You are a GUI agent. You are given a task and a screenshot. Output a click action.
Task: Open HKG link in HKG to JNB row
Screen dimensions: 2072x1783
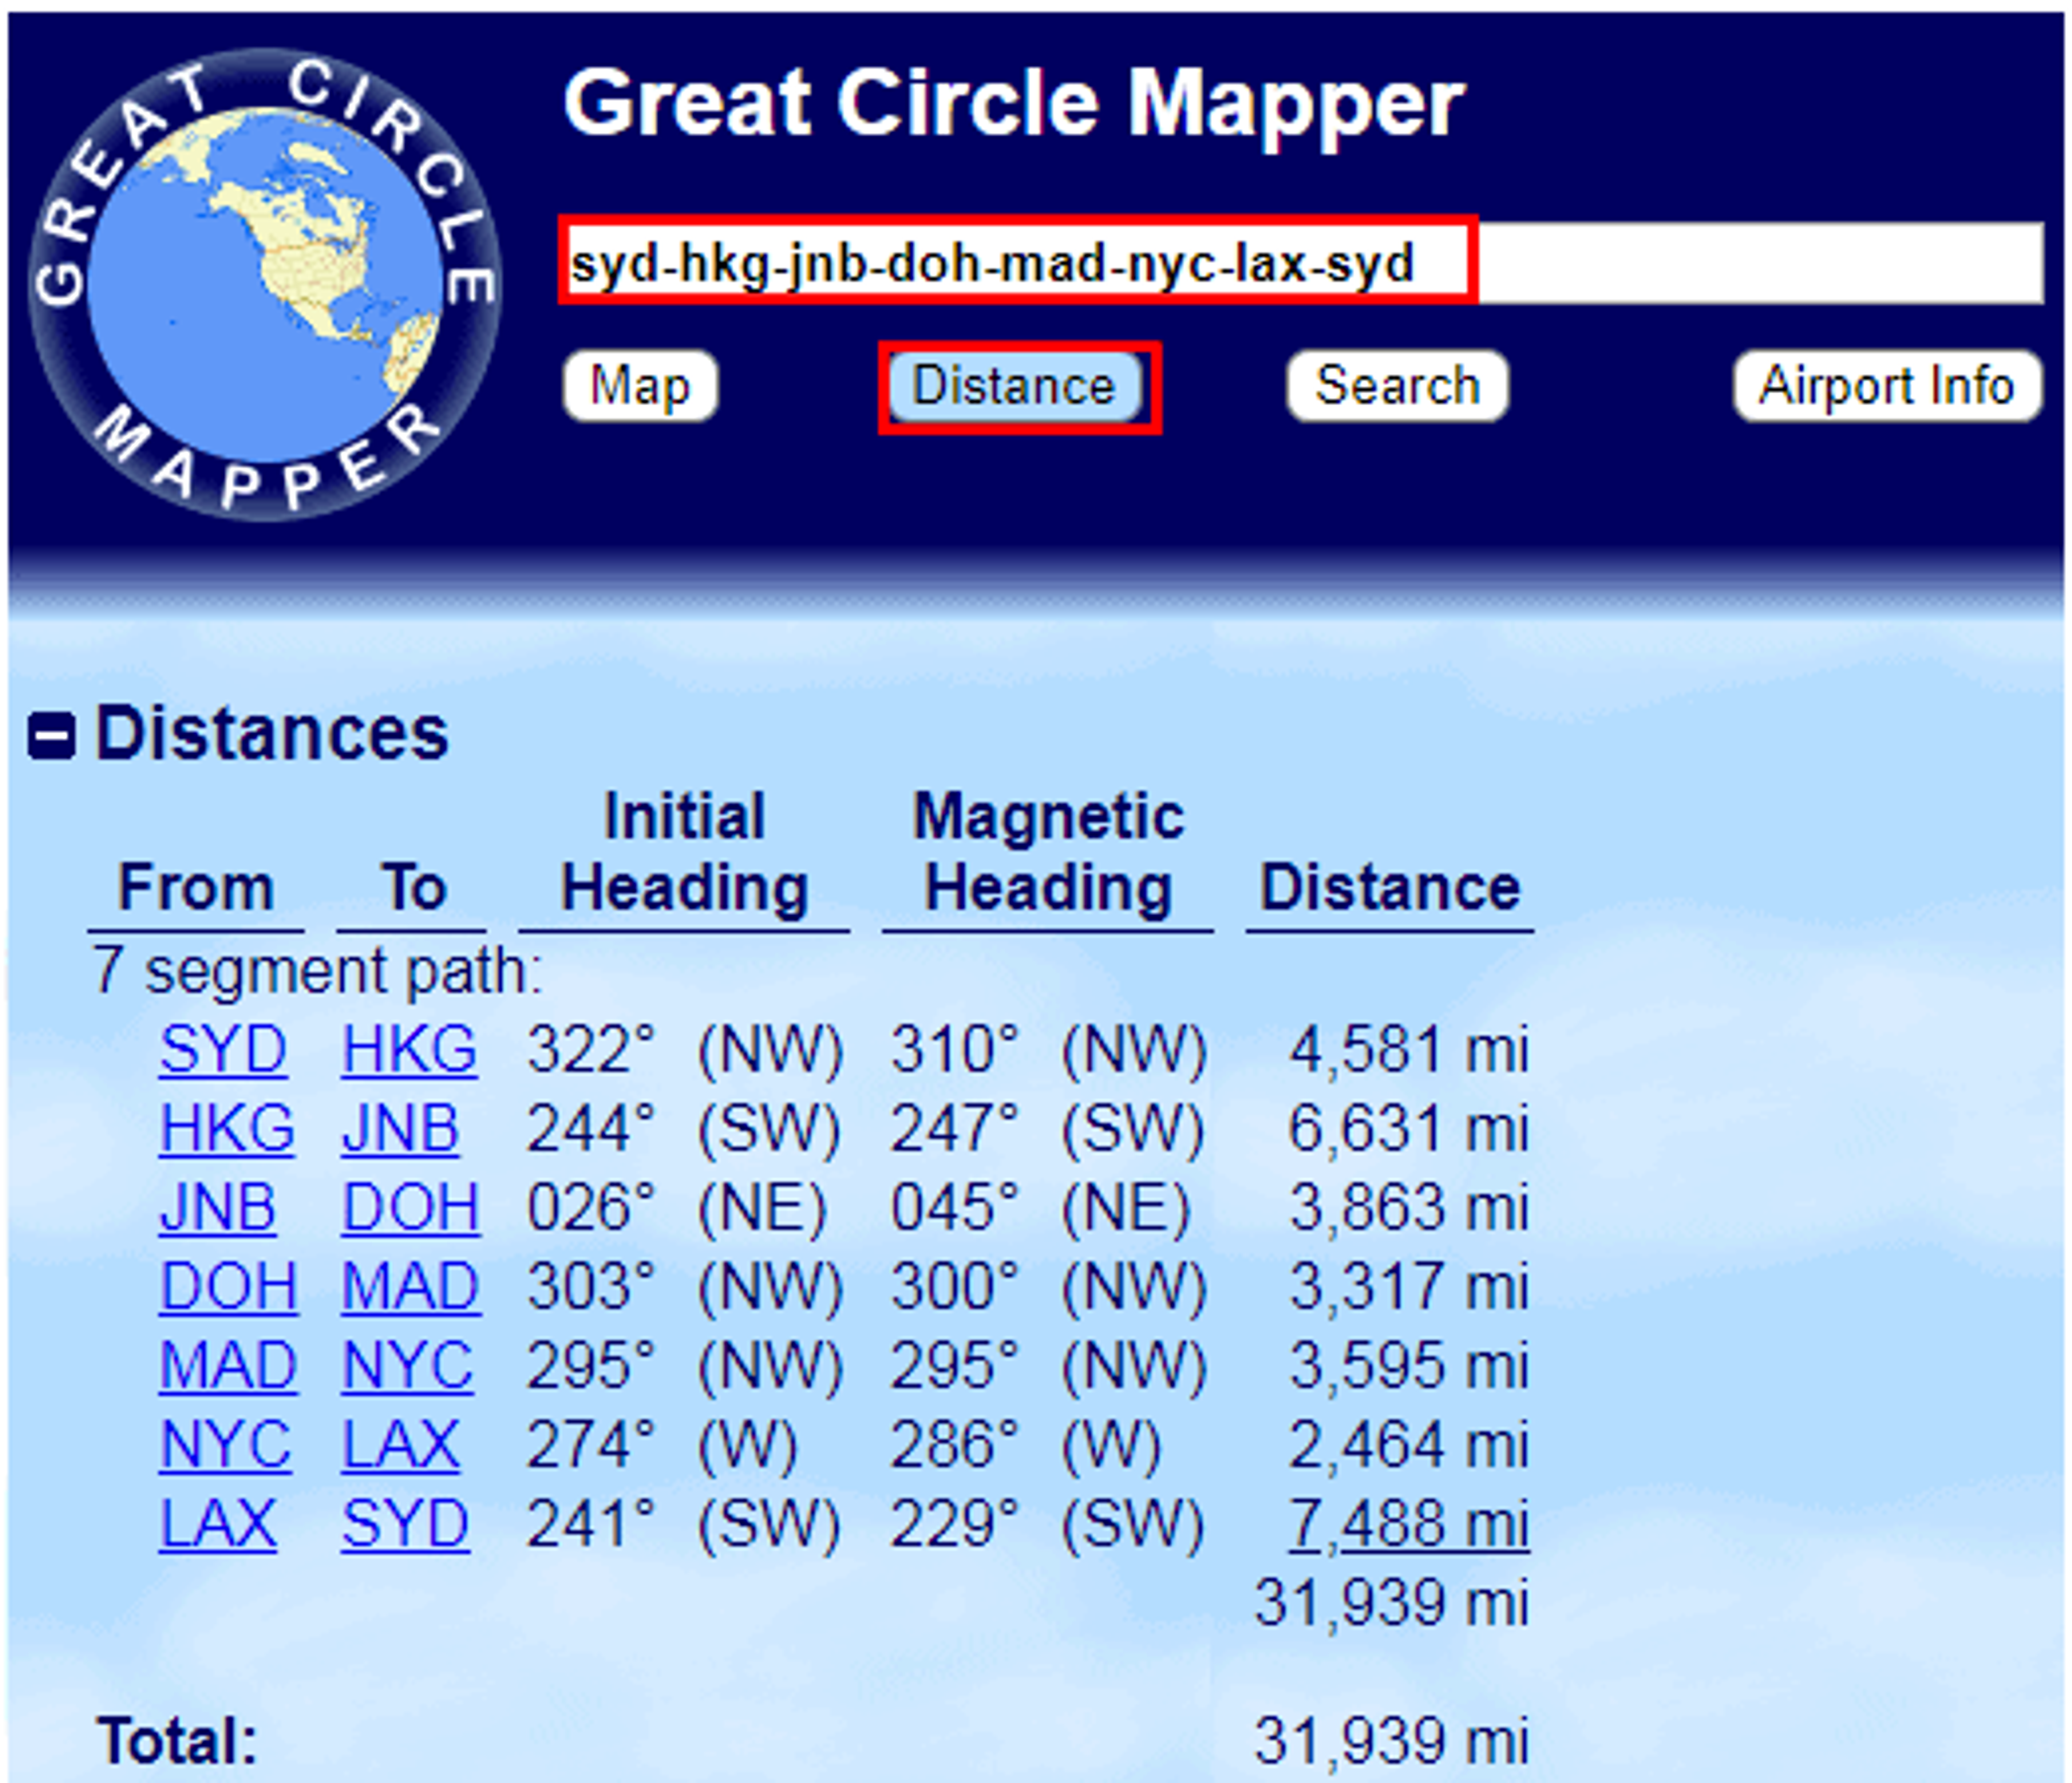[227, 1129]
